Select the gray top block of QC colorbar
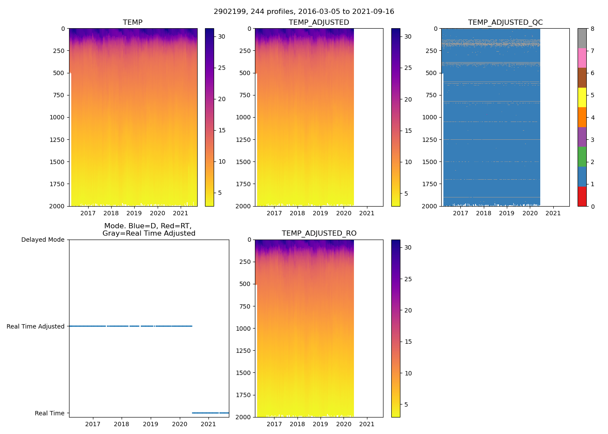Image resolution: width=608 pixels, height=434 pixels. (x=582, y=38)
